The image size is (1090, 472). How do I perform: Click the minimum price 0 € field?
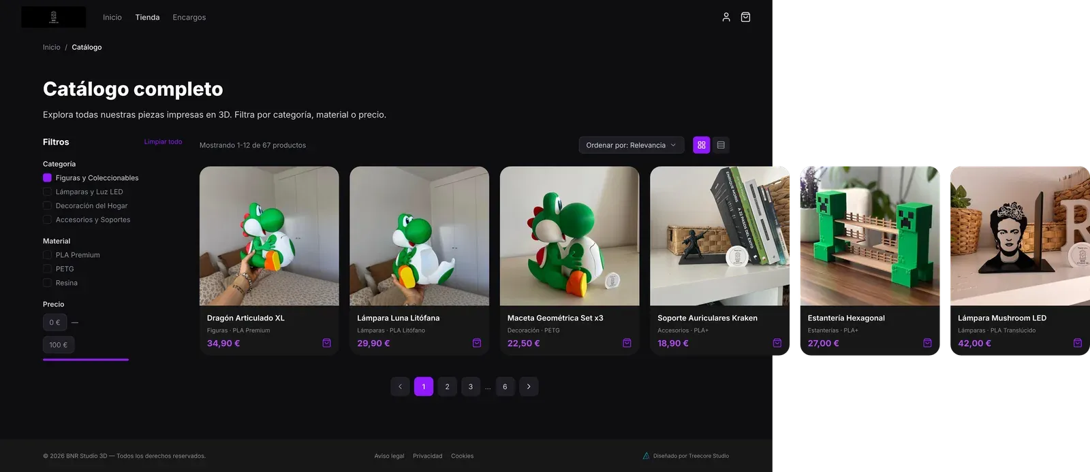[x=54, y=322]
